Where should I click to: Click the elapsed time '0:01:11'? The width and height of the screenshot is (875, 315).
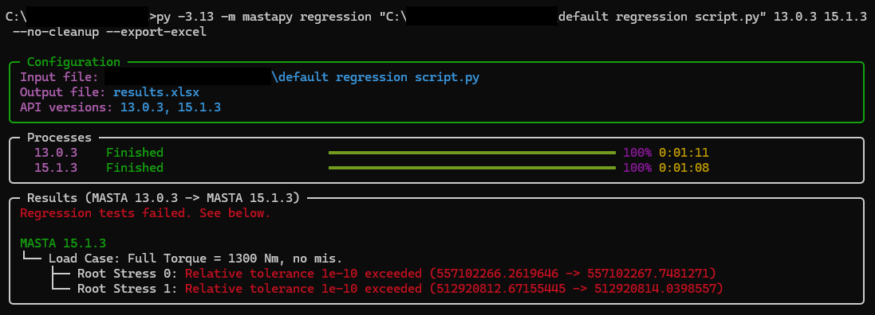[x=684, y=152]
